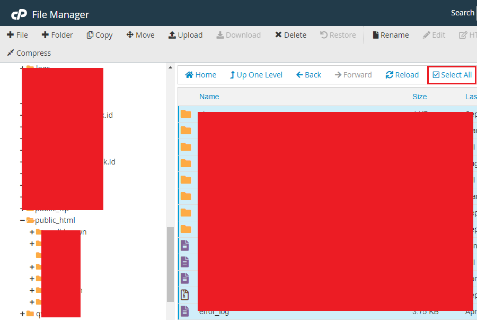Go Back to previous directory
Screen dimensions: 477x320
(308, 75)
